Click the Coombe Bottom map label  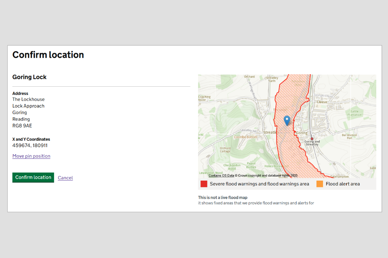(245, 137)
